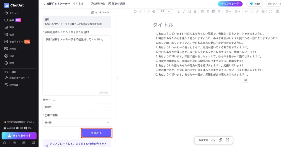Open the 文章 paragraph style dropdown
The image size is (281, 147).
coord(165,11)
